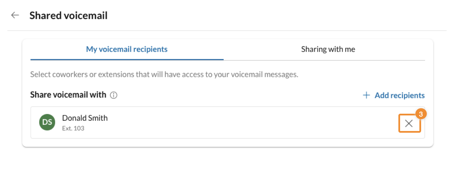Click Donald Smith's DS avatar circle
Image resolution: width=454 pixels, height=169 pixels.
click(x=47, y=122)
